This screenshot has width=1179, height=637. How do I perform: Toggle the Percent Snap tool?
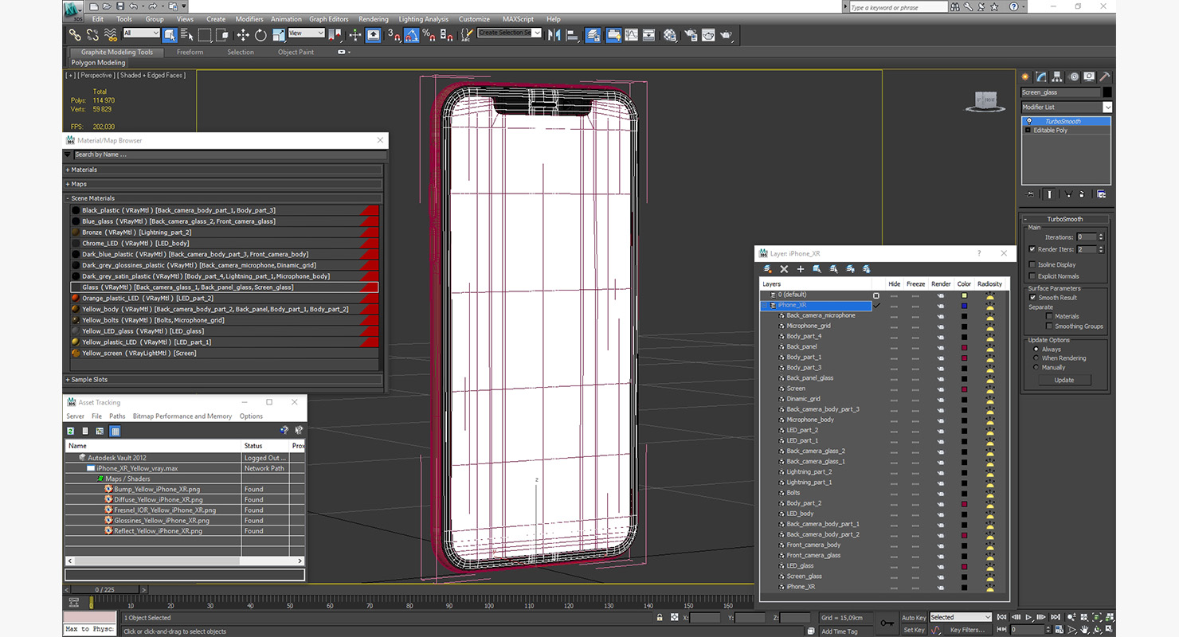429,35
